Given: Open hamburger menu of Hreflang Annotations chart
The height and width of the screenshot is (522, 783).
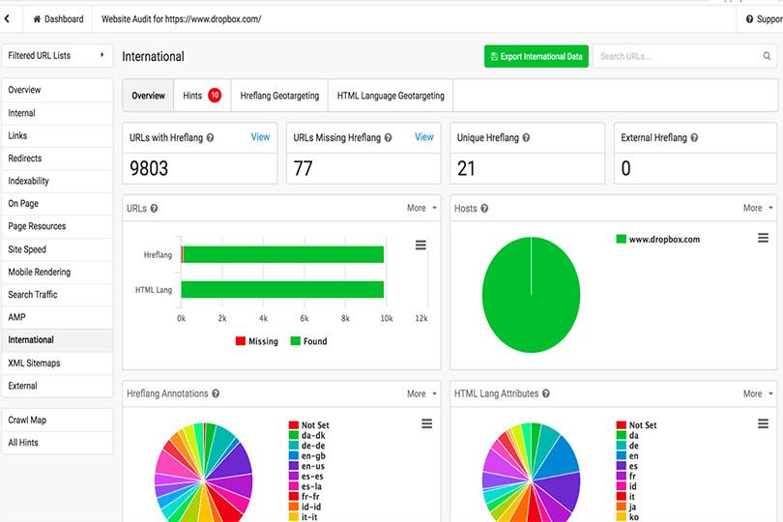Looking at the screenshot, I should click(x=426, y=423).
